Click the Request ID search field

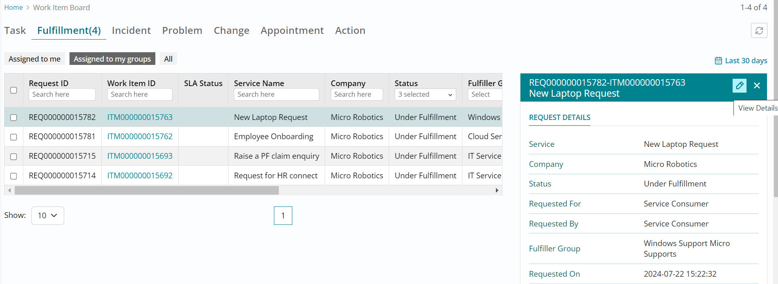(62, 95)
